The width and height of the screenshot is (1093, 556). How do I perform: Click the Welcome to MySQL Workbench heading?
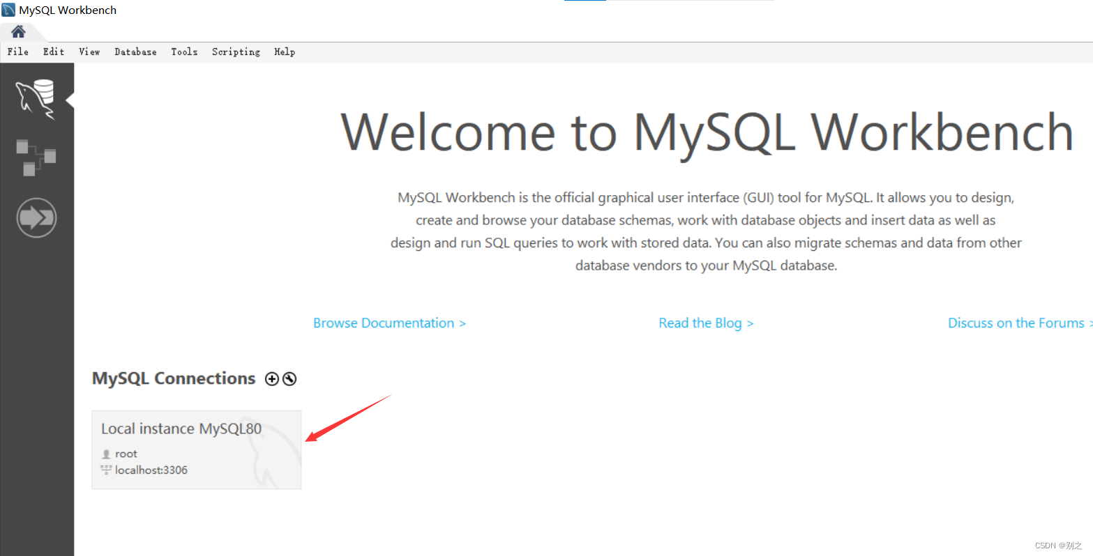[x=707, y=132]
